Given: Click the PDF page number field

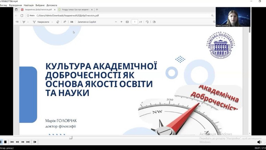Looking at the screenshot, I should (135, 22).
